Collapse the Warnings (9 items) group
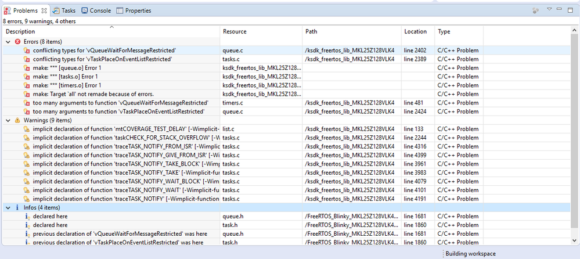Screen dimensions: 580x259 (8, 120)
